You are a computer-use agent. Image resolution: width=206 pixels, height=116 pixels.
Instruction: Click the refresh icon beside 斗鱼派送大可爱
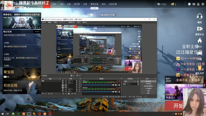coord(91,15)
